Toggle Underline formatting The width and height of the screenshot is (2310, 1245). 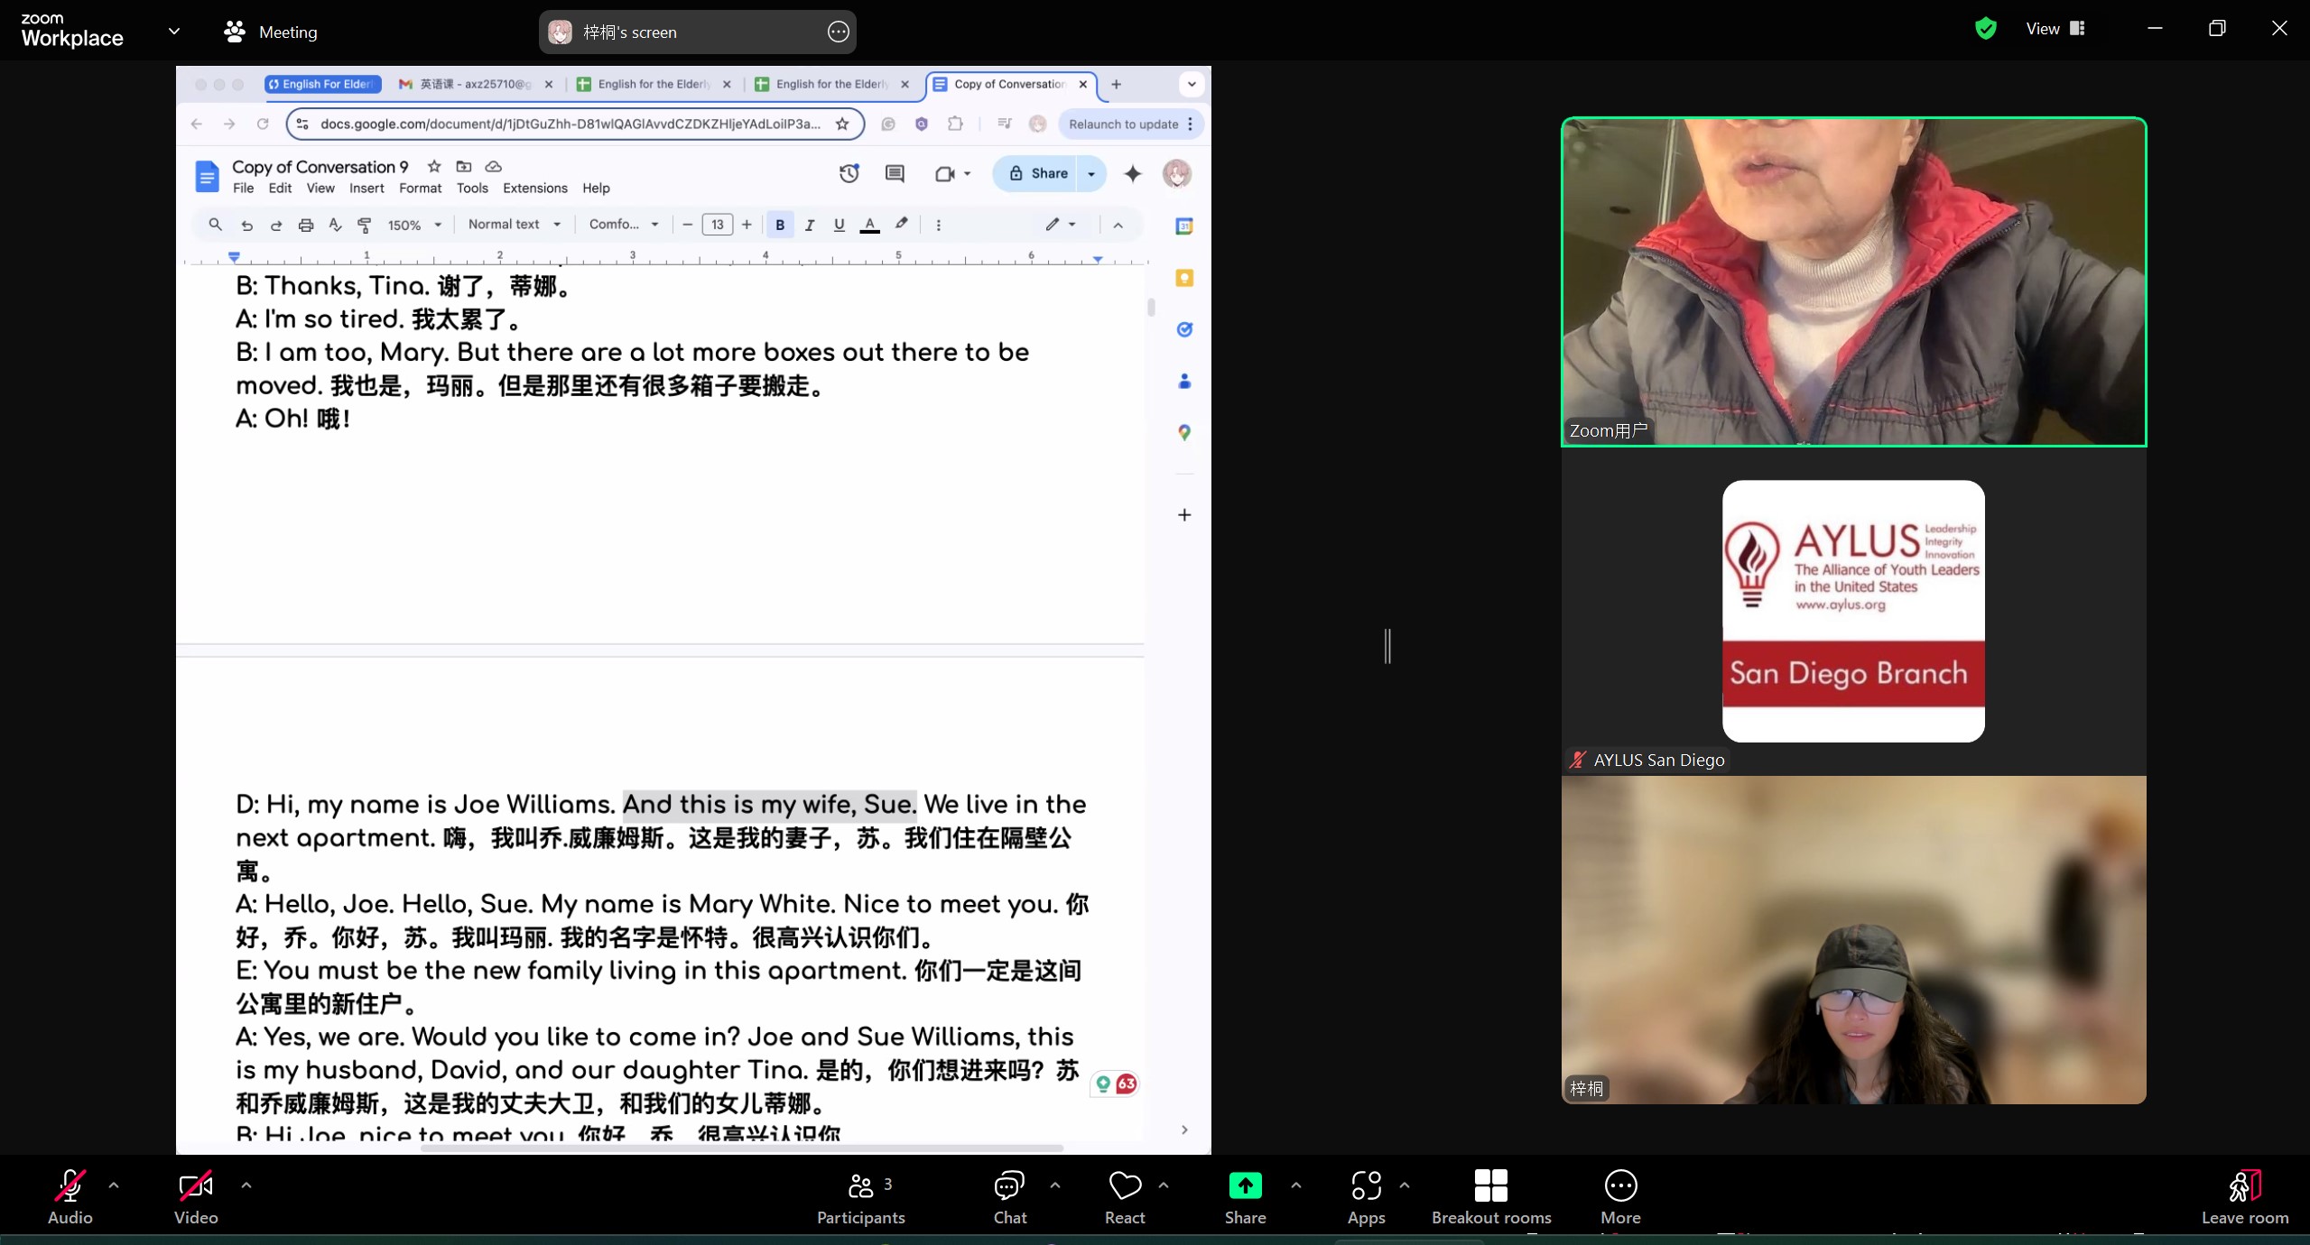840,225
